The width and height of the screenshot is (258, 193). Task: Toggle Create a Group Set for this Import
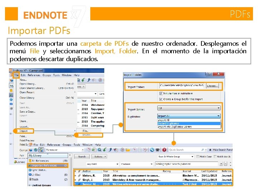point(161,99)
